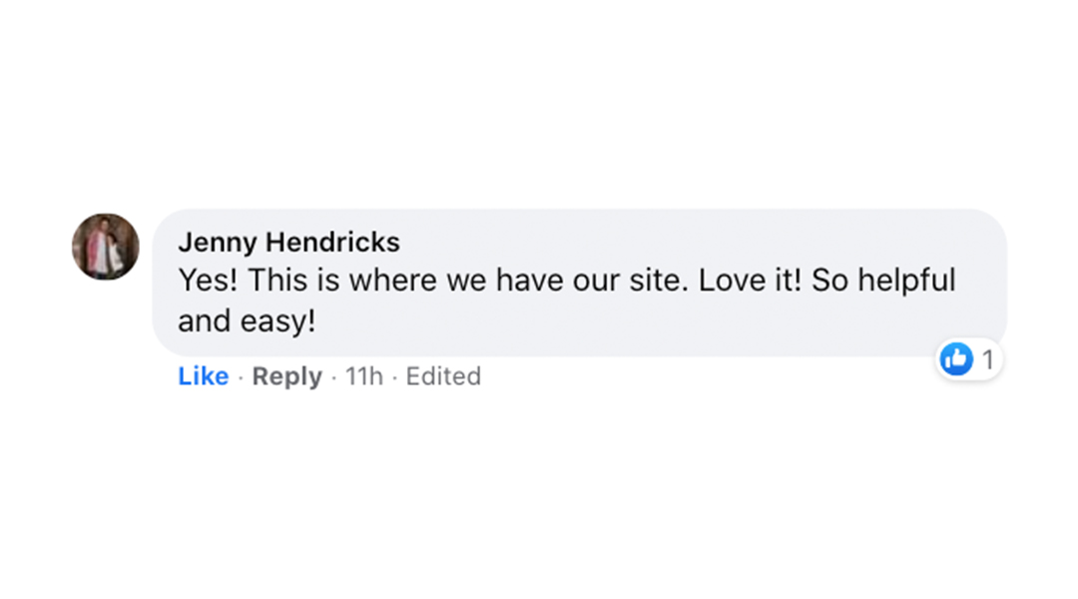The image size is (1078, 599).
Task: Click the surname "Hendricks" in the commenter name
Action: (x=332, y=242)
